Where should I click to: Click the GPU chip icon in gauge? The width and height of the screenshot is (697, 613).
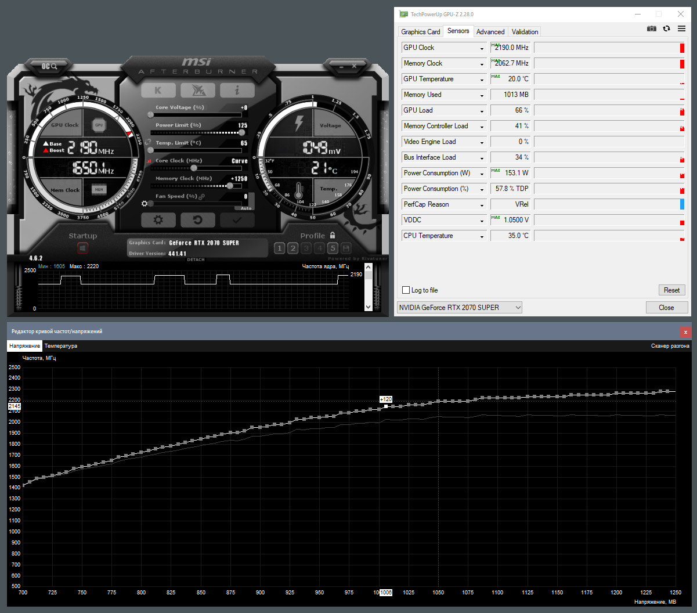(x=99, y=125)
